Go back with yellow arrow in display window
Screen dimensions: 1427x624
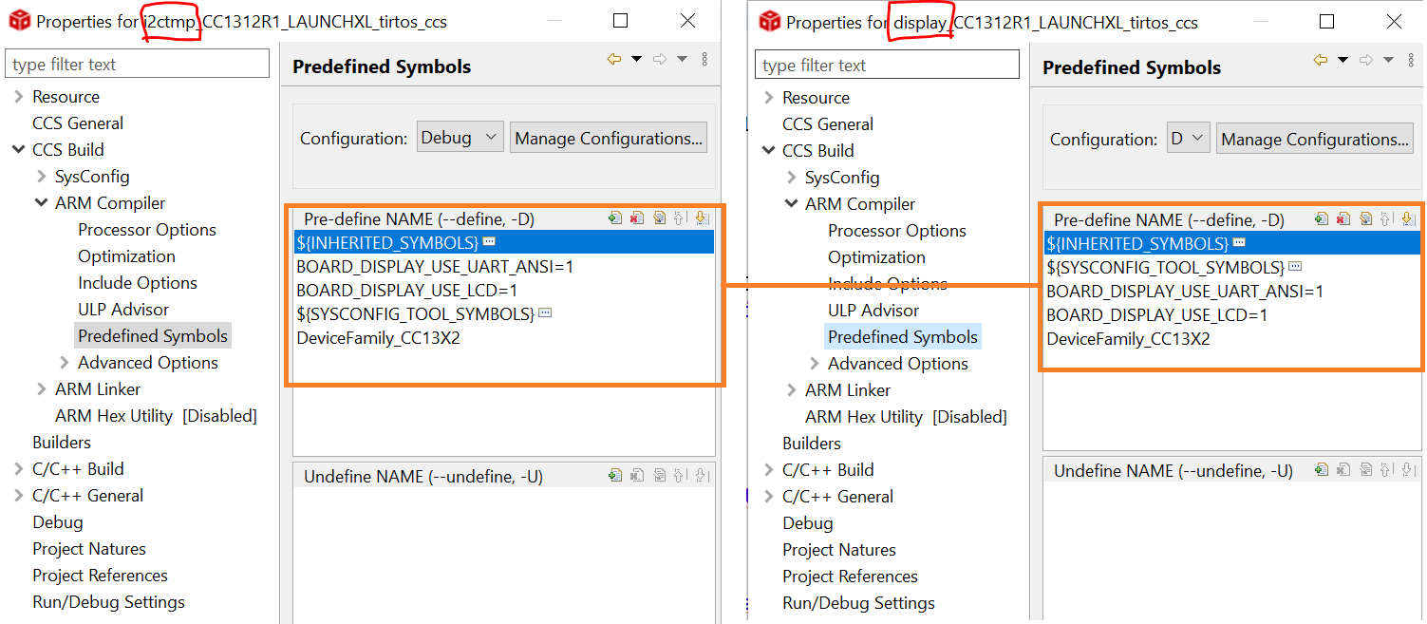pos(1320,60)
